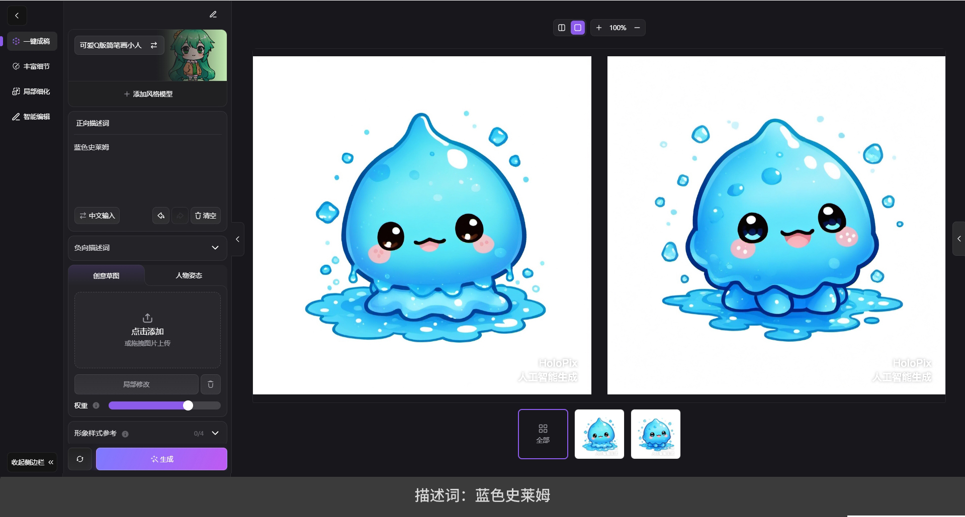Open the second slime result thumbnail
Viewport: 965px width, 517px height.
coord(656,434)
